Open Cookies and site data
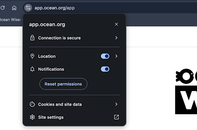 [74, 104]
